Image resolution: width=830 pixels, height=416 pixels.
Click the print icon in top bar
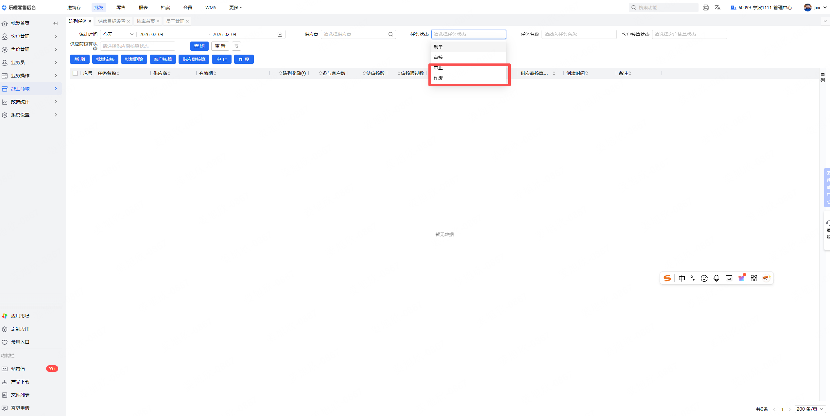[x=705, y=8]
